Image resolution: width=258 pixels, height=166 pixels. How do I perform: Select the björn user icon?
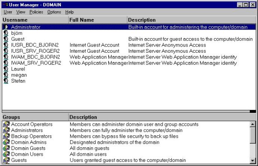click(6, 33)
